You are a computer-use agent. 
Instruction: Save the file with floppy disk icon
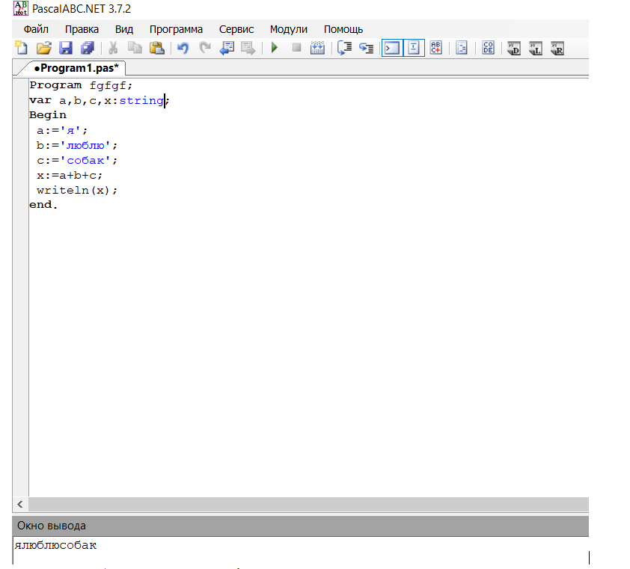pos(66,48)
